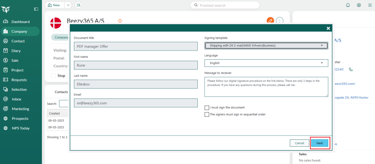
Task: Click the Project clipboard icon
Action: (x=6, y=70)
